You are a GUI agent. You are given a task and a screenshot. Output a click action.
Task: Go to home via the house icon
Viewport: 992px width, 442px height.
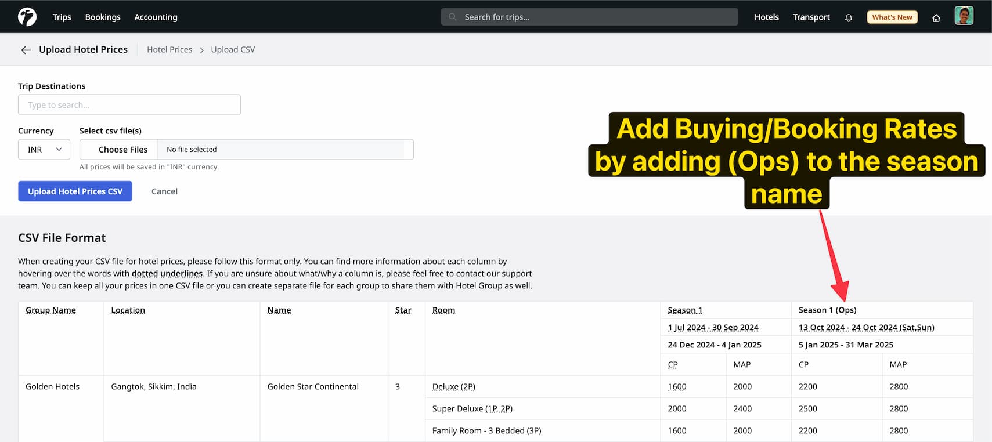pos(936,17)
